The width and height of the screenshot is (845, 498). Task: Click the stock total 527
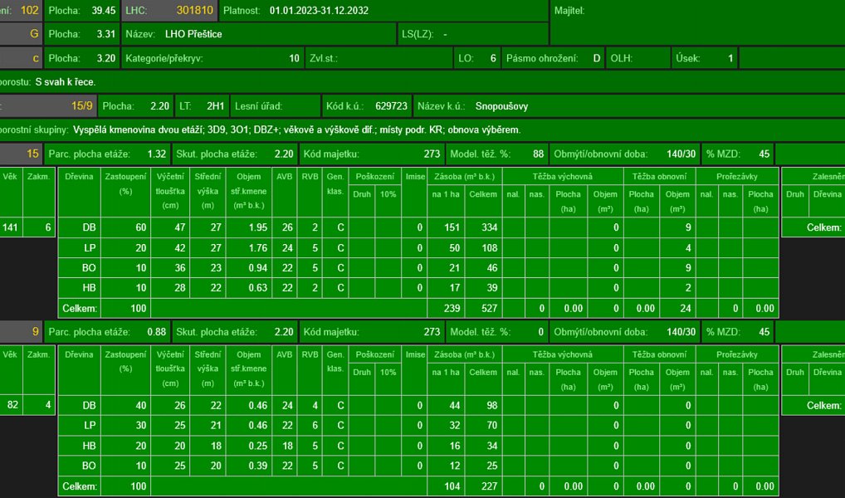[x=490, y=308]
